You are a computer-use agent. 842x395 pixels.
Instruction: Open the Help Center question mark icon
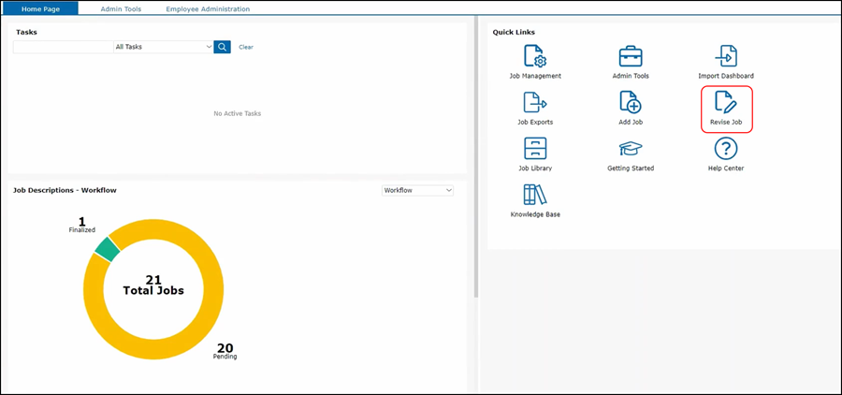(726, 148)
